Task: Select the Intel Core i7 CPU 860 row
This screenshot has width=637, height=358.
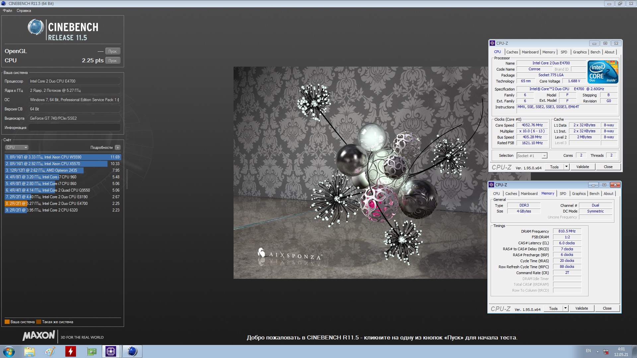Action: 63,184
